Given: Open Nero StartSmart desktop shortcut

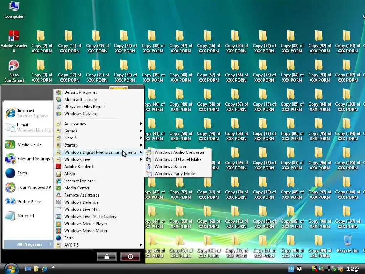Looking at the screenshot, I should tap(14, 71).
